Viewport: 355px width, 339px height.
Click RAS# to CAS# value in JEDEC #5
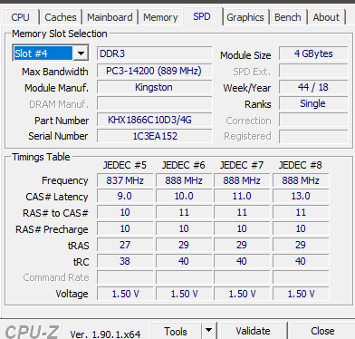pos(125,212)
